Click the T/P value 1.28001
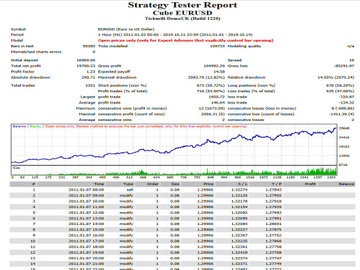 point(273,224)
